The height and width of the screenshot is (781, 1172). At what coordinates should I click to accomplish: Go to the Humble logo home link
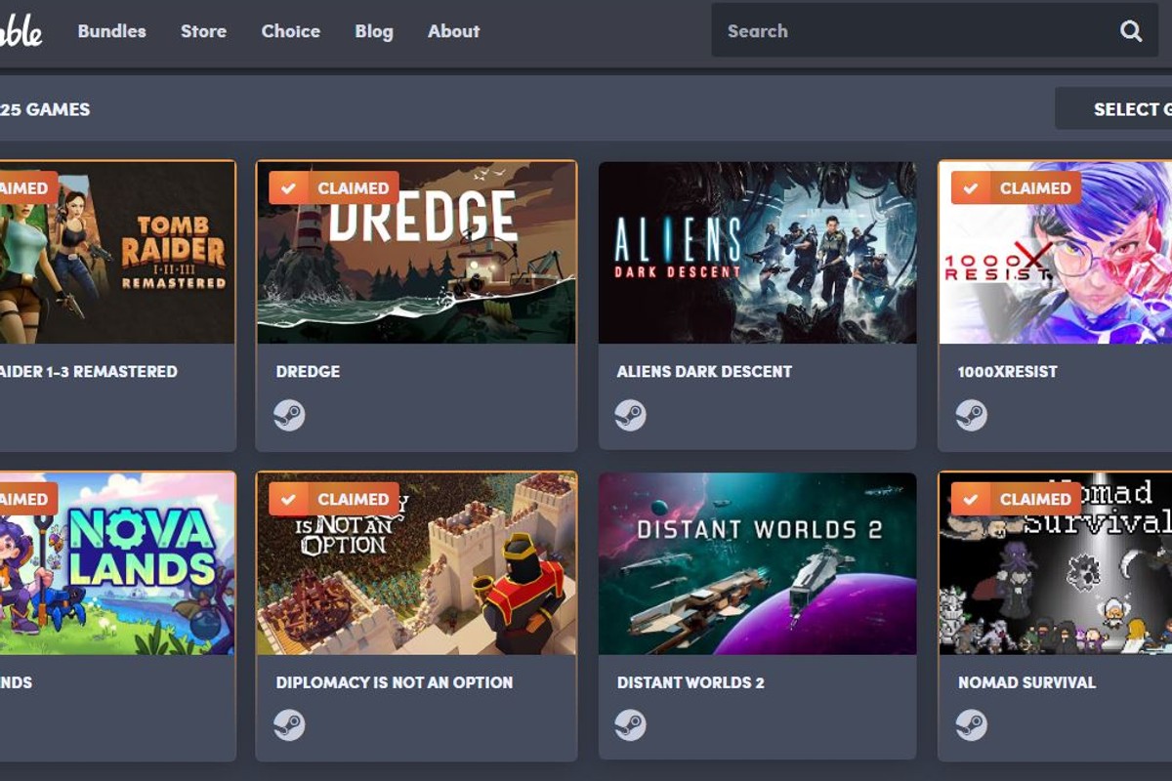point(21,31)
